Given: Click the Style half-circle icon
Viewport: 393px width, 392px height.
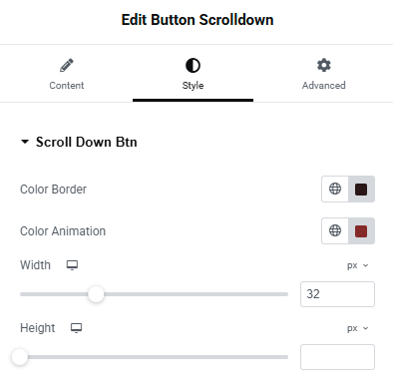Looking at the screenshot, I should [193, 65].
